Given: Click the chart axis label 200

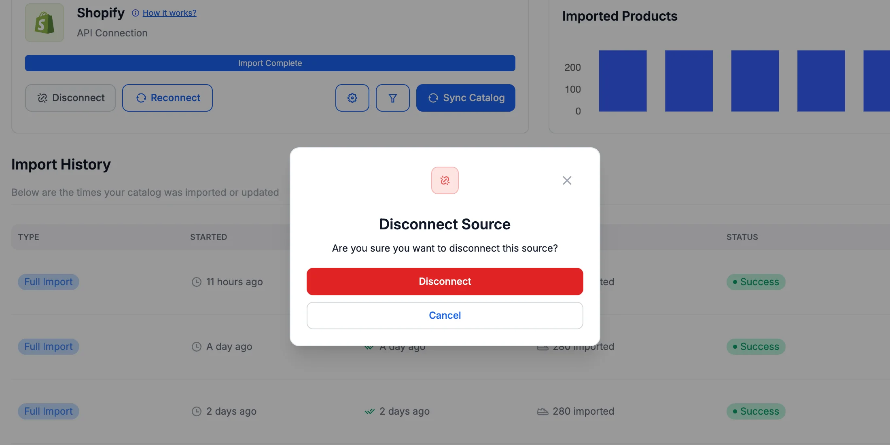Looking at the screenshot, I should pyautogui.click(x=572, y=68).
